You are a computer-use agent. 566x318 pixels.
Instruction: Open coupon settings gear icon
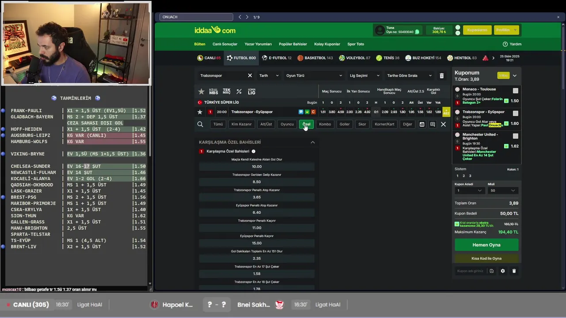point(503,271)
